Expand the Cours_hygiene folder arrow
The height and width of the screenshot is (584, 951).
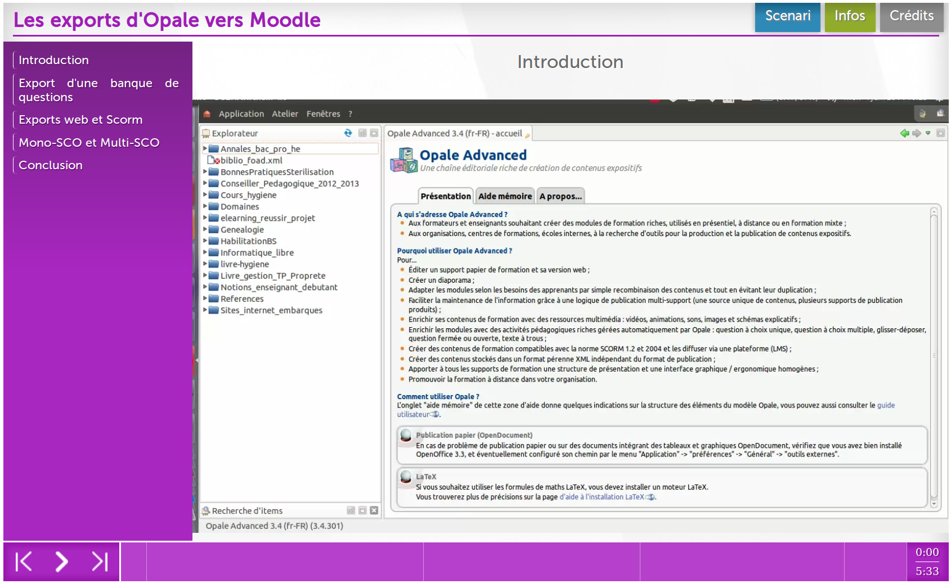[x=205, y=195]
